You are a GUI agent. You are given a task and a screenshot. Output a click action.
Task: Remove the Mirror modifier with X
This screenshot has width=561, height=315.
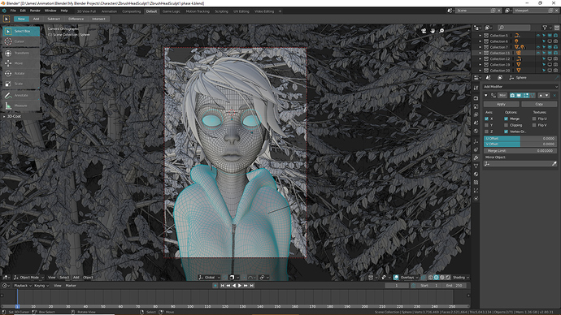tap(554, 95)
